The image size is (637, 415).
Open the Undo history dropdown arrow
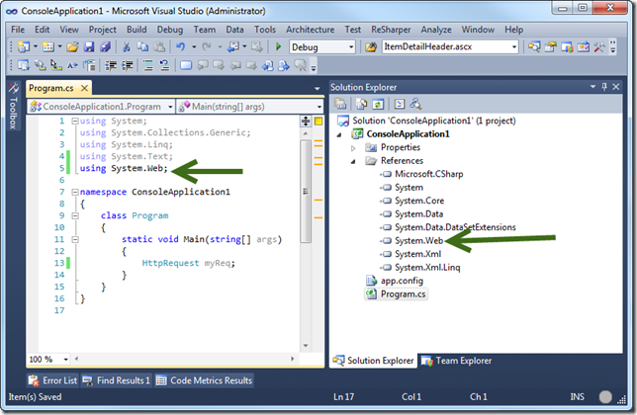pyautogui.click(x=194, y=47)
